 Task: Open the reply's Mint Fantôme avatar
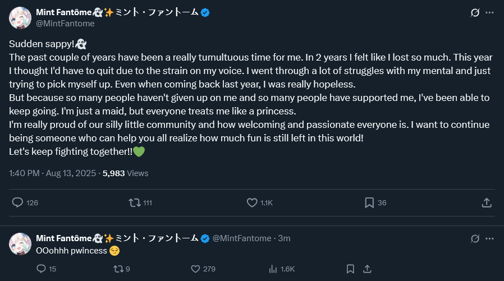tap(20, 244)
